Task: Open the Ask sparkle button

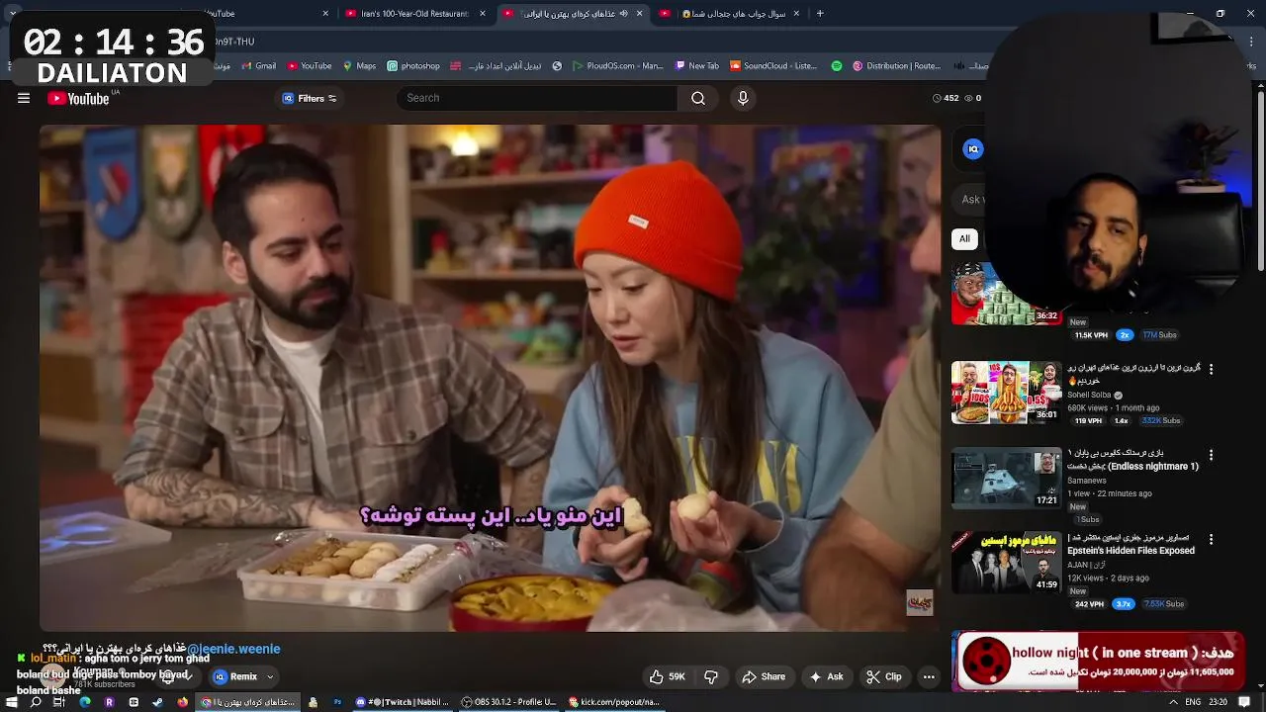Action: (x=827, y=676)
